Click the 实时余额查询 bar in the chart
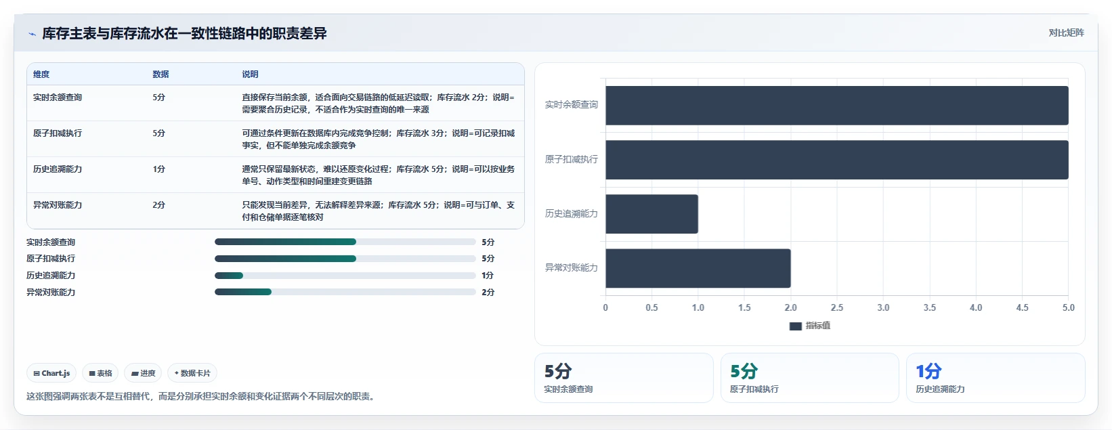The image size is (1112, 430). click(837, 106)
